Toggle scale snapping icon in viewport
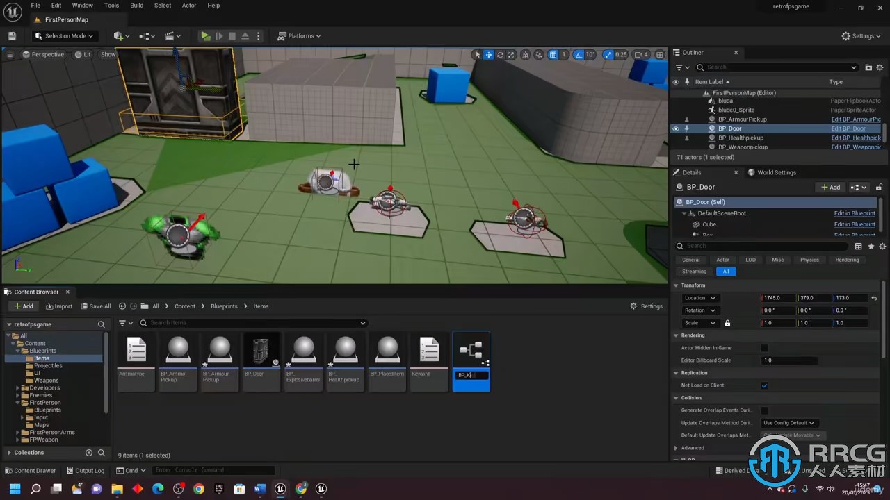890x500 pixels. pyautogui.click(x=609, y=55)
